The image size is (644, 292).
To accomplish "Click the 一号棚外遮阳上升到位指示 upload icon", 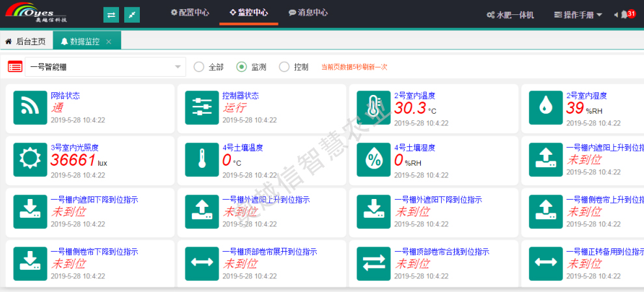I will [202, 212].
